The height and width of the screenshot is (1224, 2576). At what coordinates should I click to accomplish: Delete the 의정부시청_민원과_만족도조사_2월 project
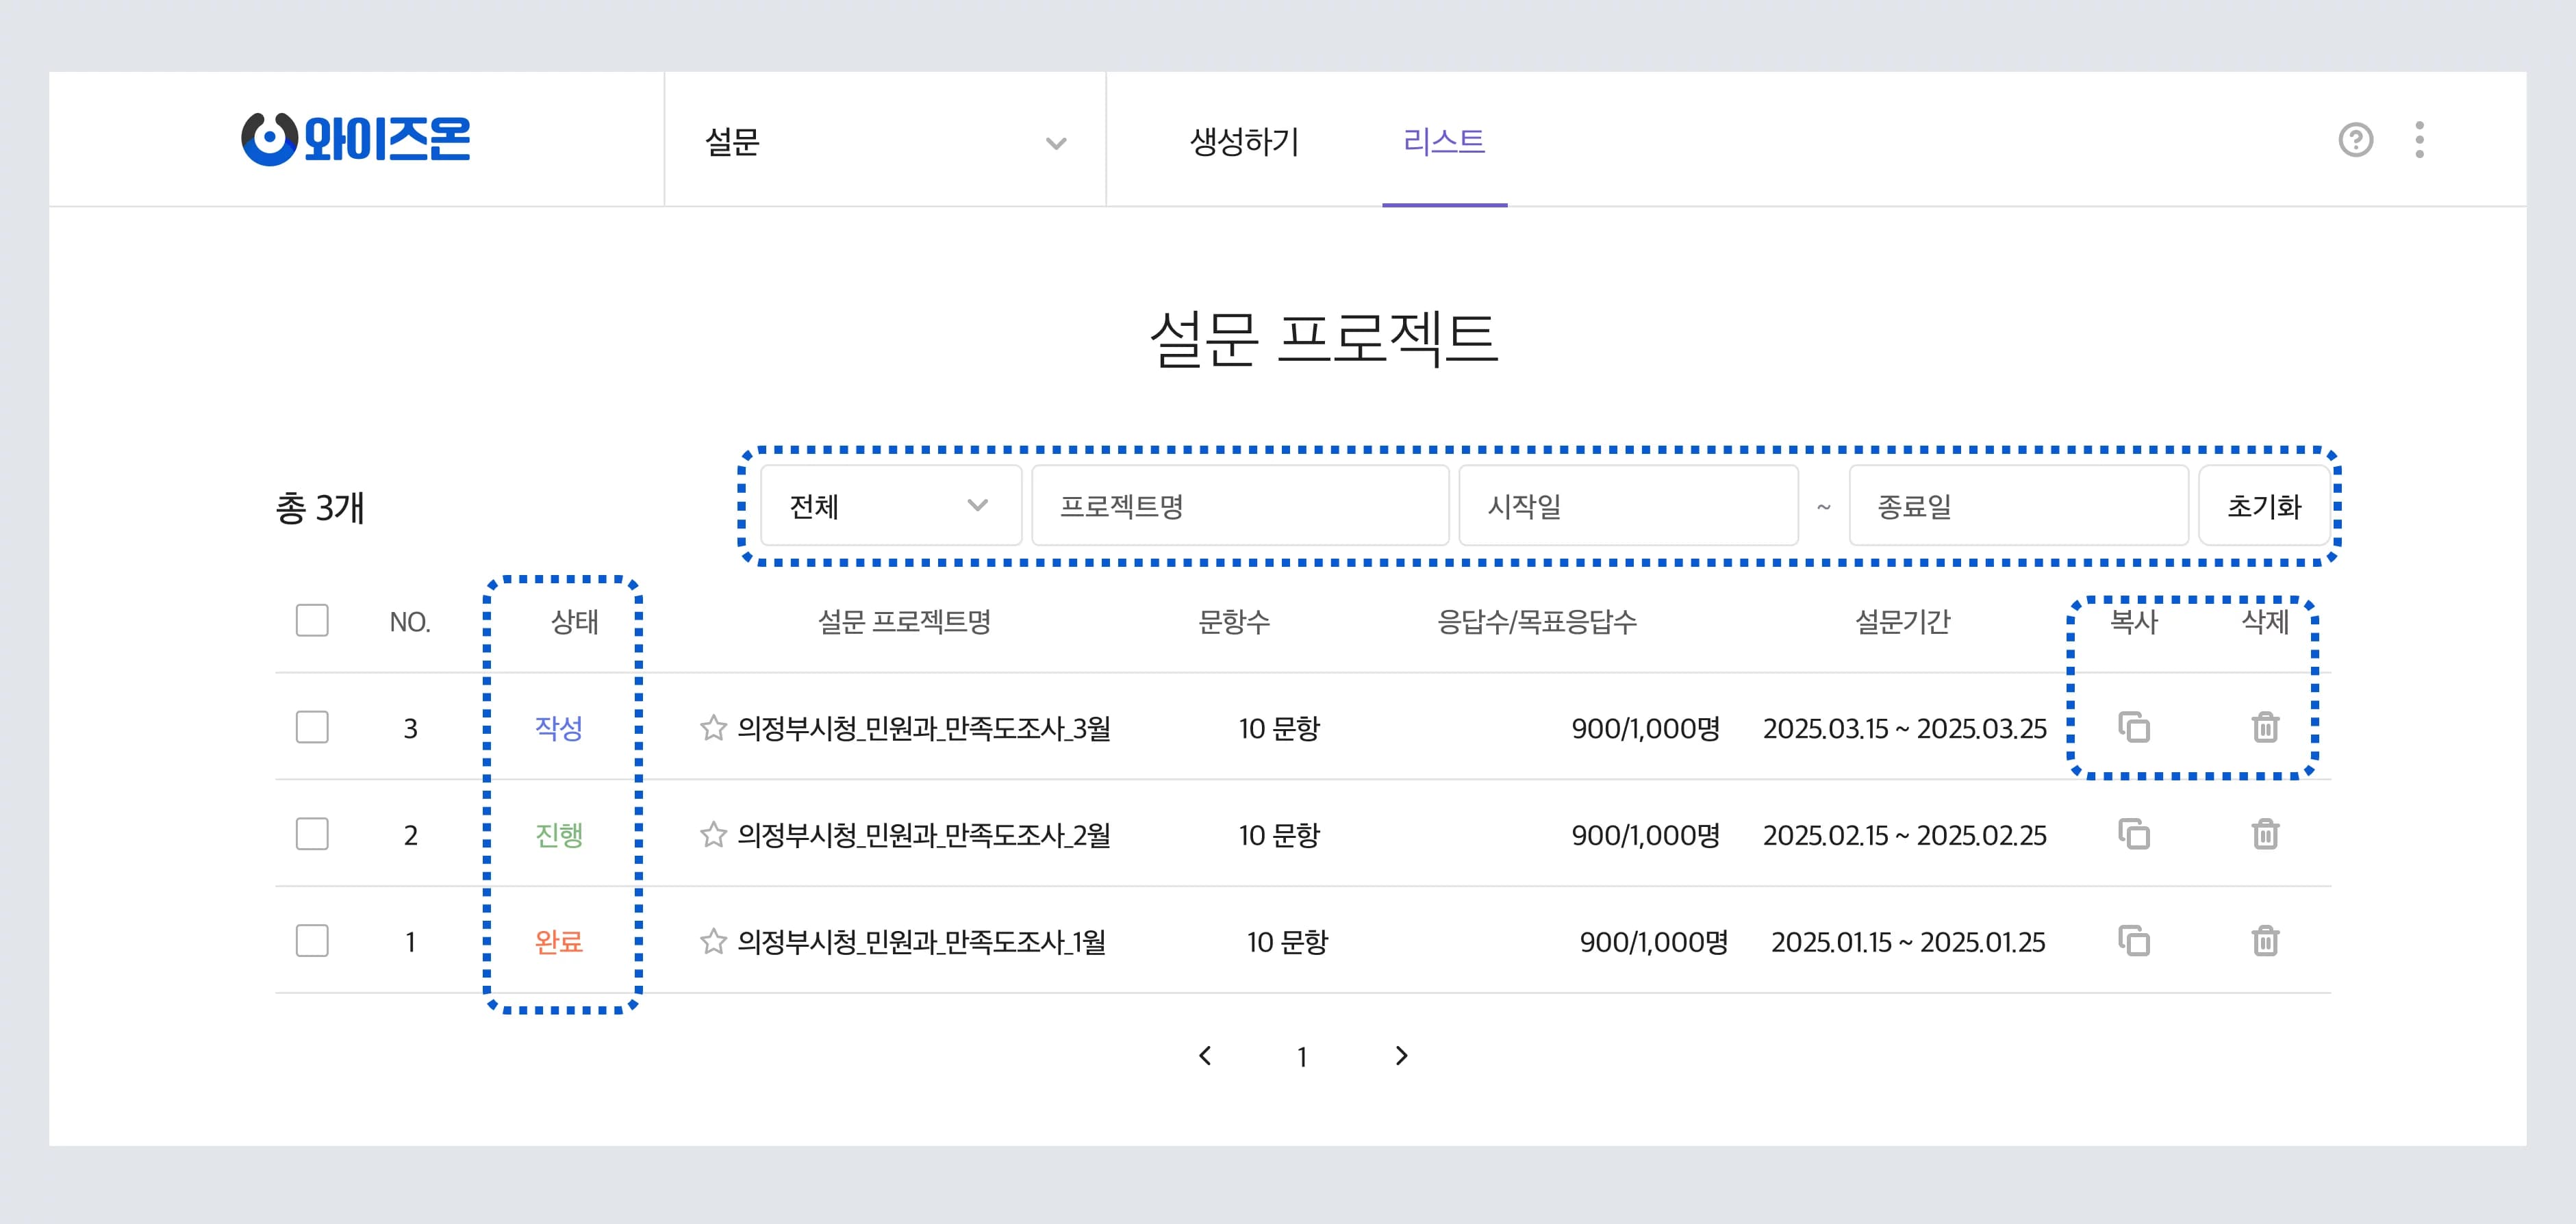(x=2266, y=834)
